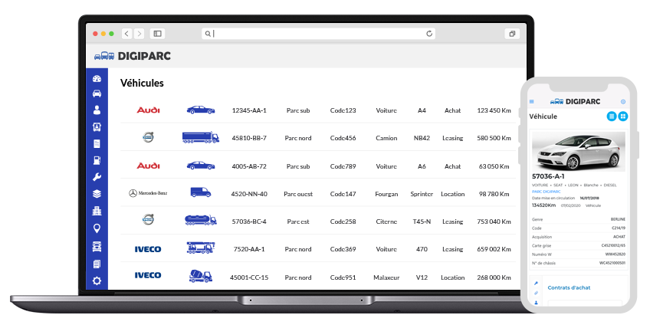This screenshot has width=650, height=325.
Task: Click Parc ouest cell
Action: tap(298, 194)
